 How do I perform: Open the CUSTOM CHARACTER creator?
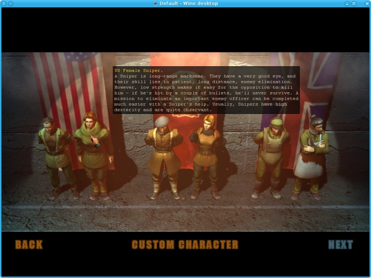[185, 245]
